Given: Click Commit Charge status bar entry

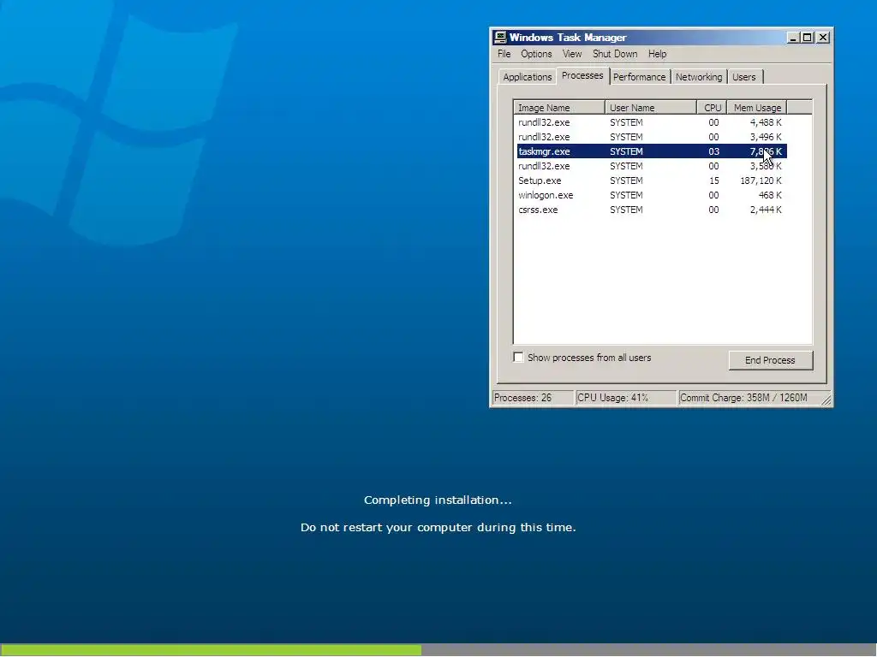Looking at the screenshot, I should (x=749, y=398).
